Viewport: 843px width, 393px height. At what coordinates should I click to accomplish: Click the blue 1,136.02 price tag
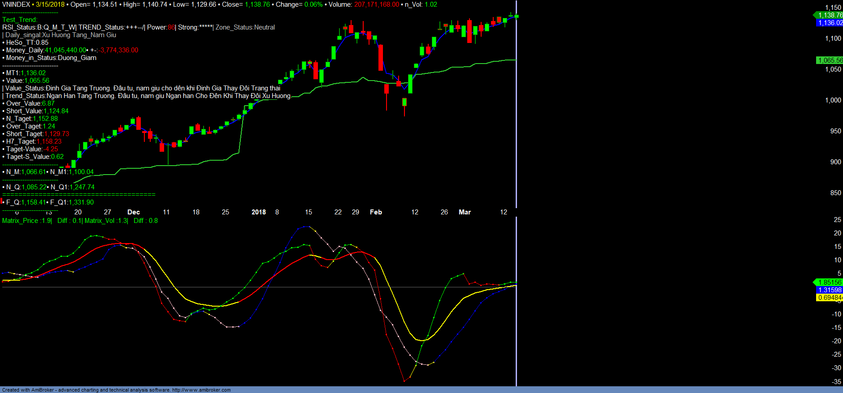(x=830, y=23)
